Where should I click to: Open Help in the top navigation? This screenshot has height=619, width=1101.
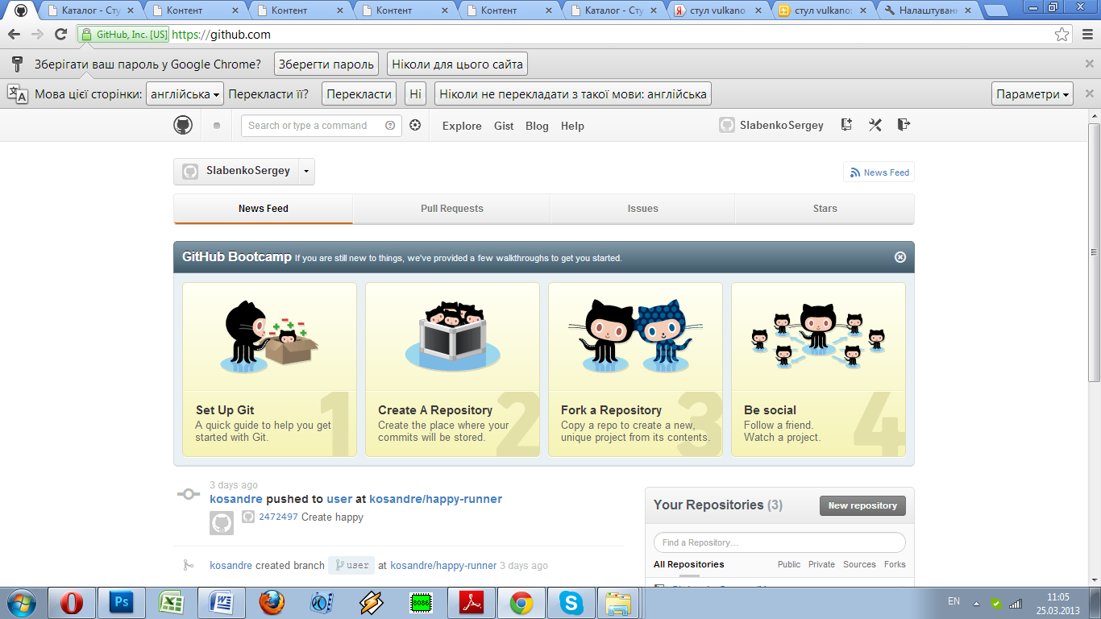[x=572, y=126]
